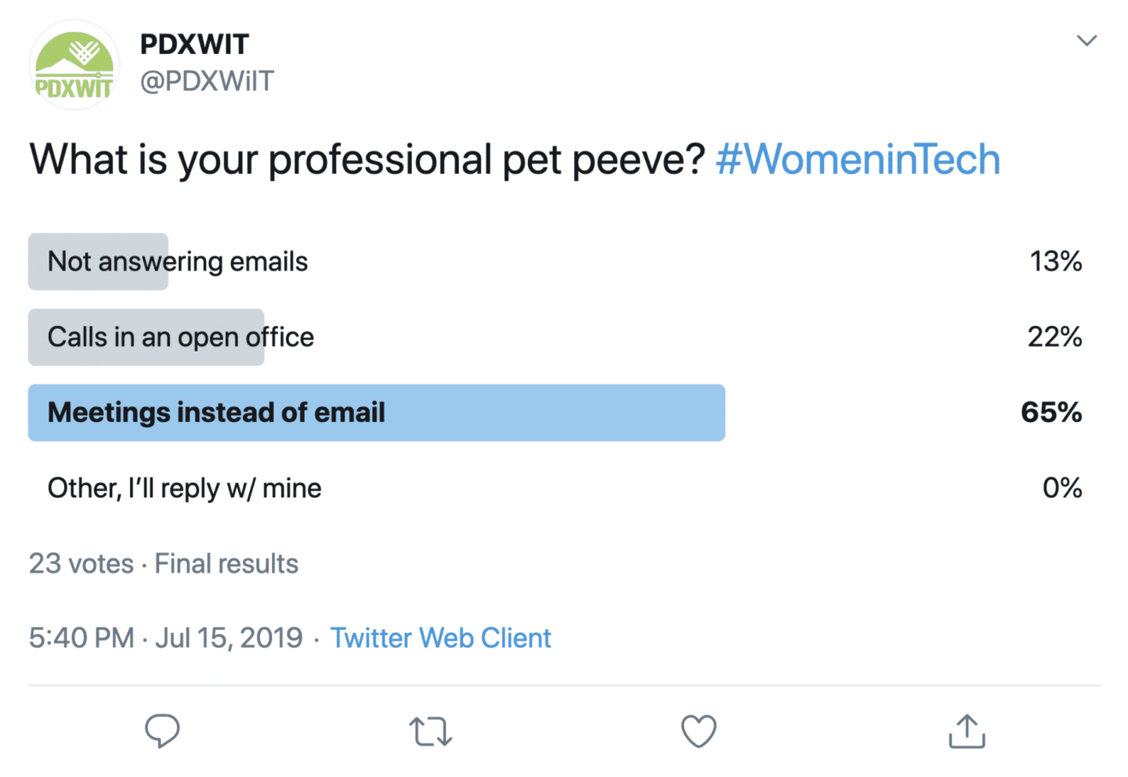Image resolution: width=1128 pixels, height=777 pixels.
Task: Click the 65% result percentage
Action: click(1050, 413)
